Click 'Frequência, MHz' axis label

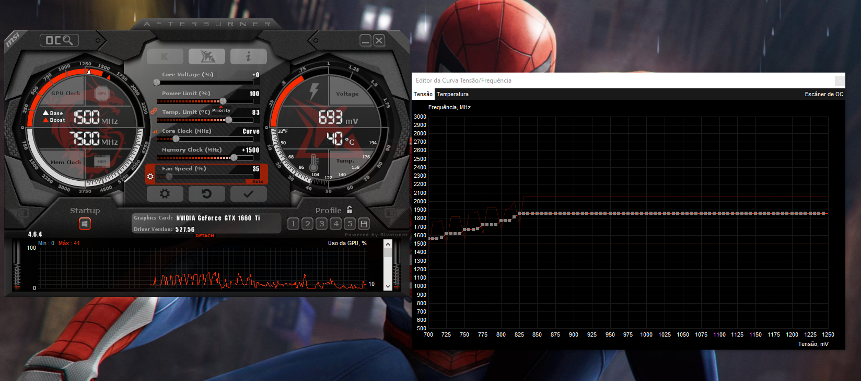(x=449, y=107)
